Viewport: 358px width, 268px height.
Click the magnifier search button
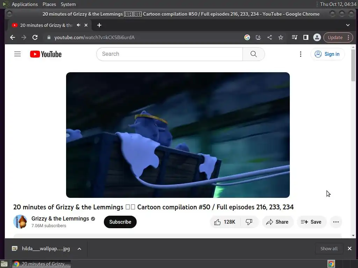254,54
